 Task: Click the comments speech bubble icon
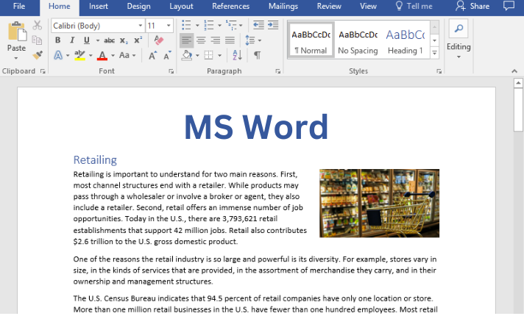point(508,7)
